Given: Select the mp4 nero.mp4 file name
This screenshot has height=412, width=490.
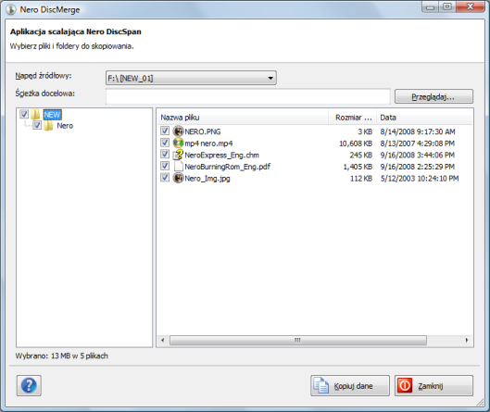Looking at the screenshot, I should 208,144.
